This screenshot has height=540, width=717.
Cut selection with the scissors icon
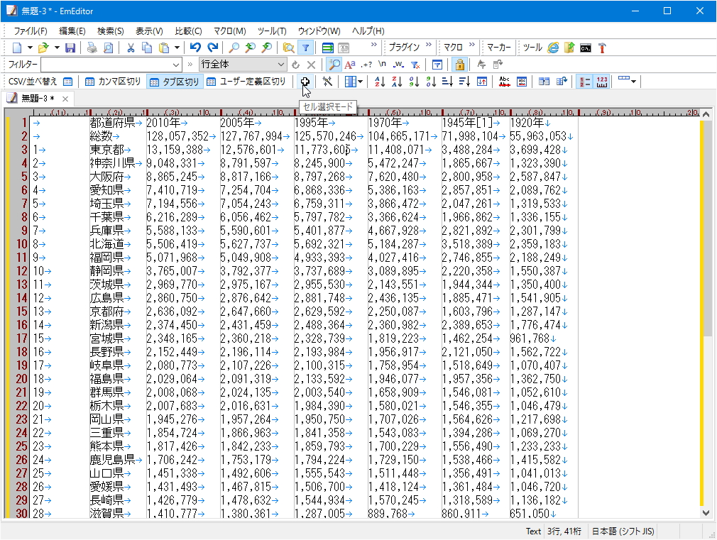coord(131,48)
